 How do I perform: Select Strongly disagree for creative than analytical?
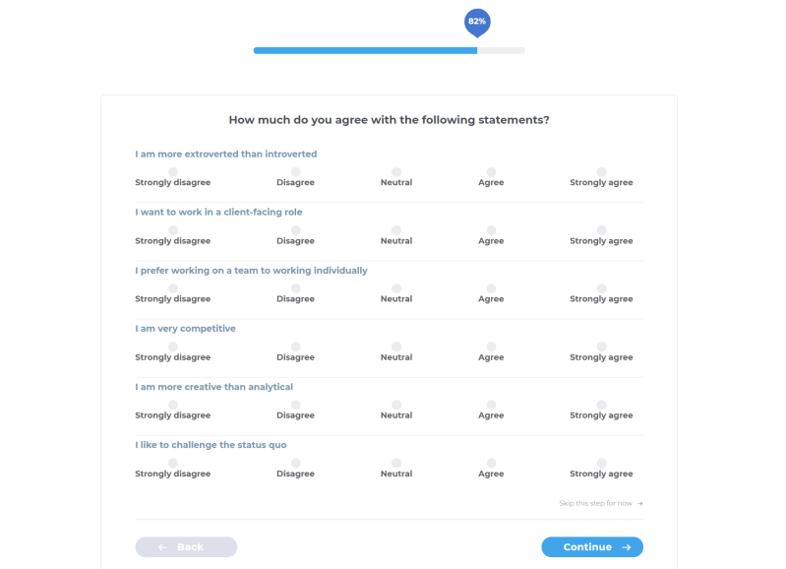click(173, 405)
